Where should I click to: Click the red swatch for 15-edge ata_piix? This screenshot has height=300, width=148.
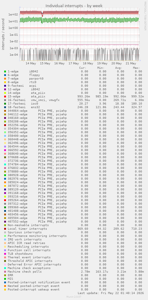(x=5, y=97)
